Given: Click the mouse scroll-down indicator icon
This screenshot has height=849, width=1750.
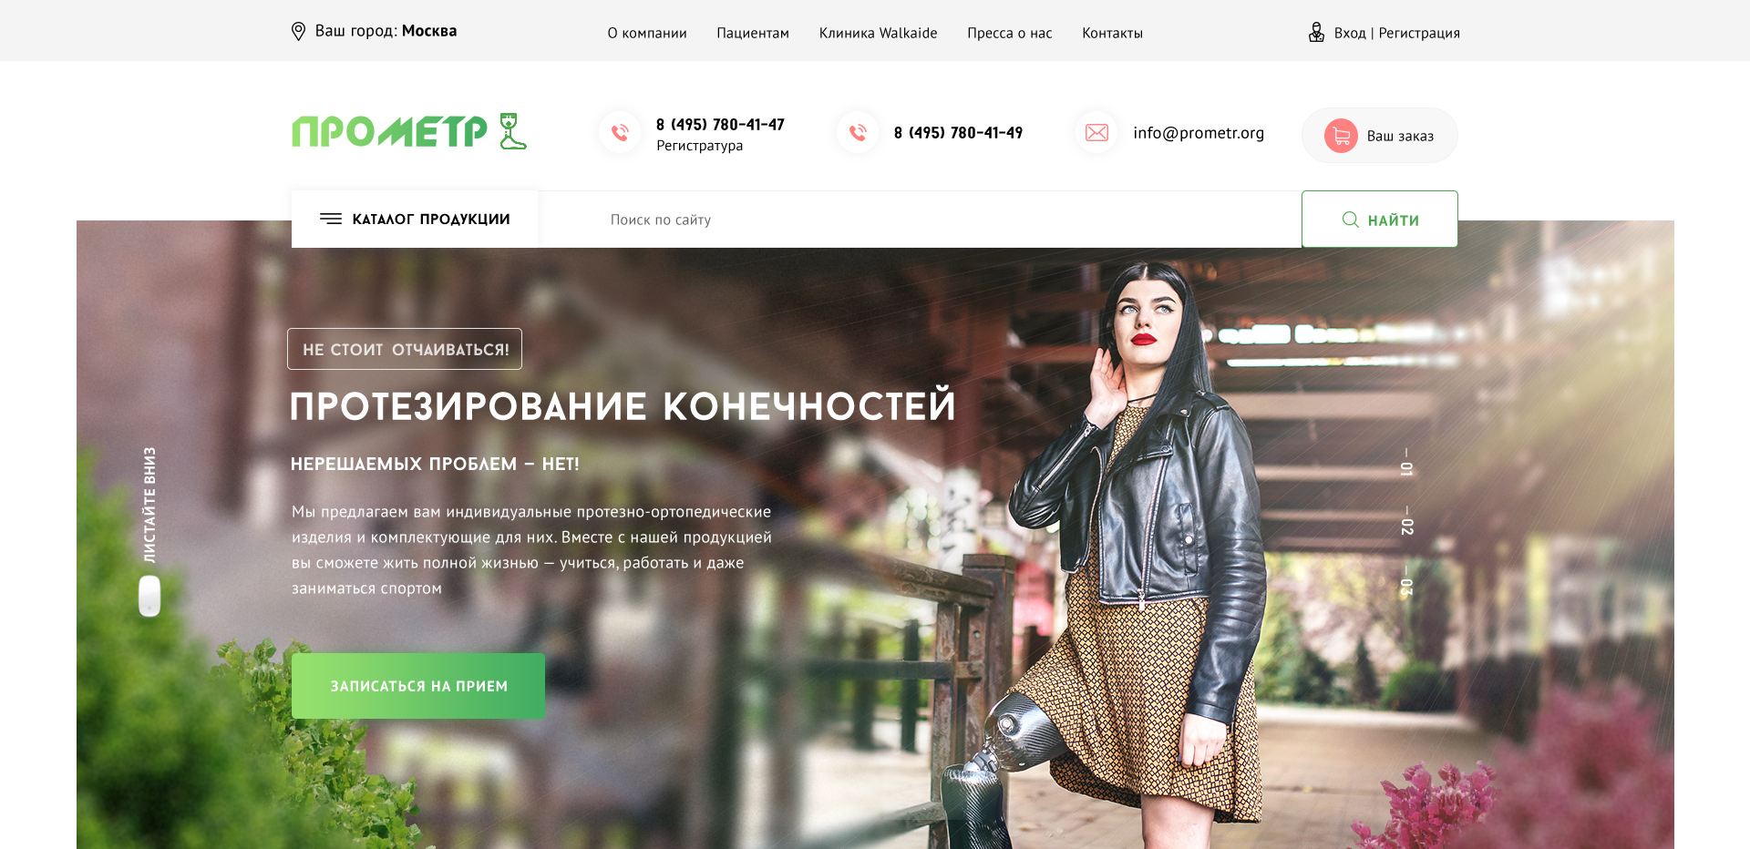Looking at the screenshot, I should tap(149, 597).
